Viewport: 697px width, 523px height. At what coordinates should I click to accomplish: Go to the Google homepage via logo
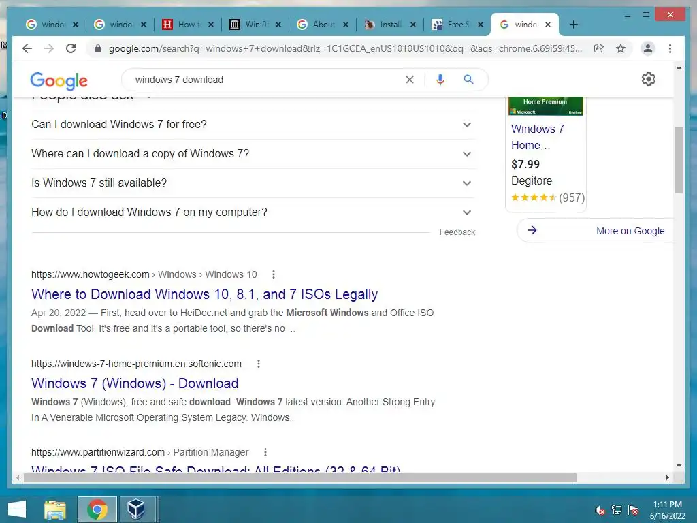coord(59,80)
